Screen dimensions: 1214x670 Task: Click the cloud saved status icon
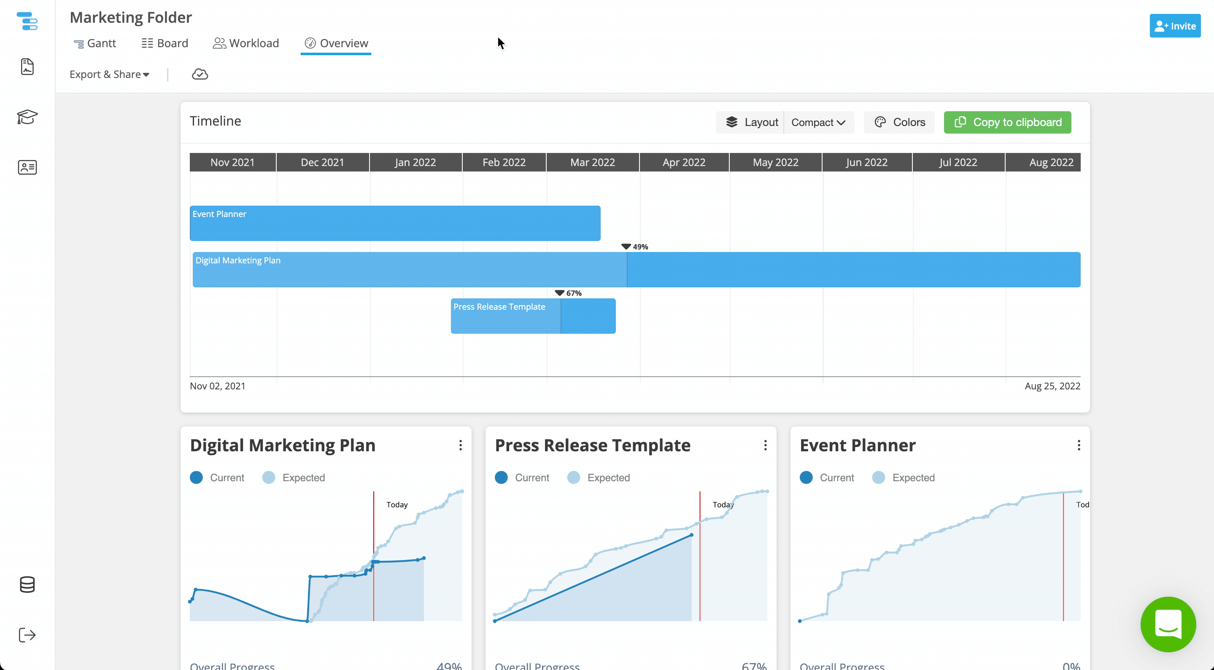coord(200,75)
